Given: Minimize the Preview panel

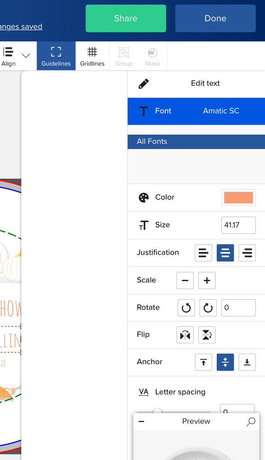Looking at the screenshot, I should [141, 422].
